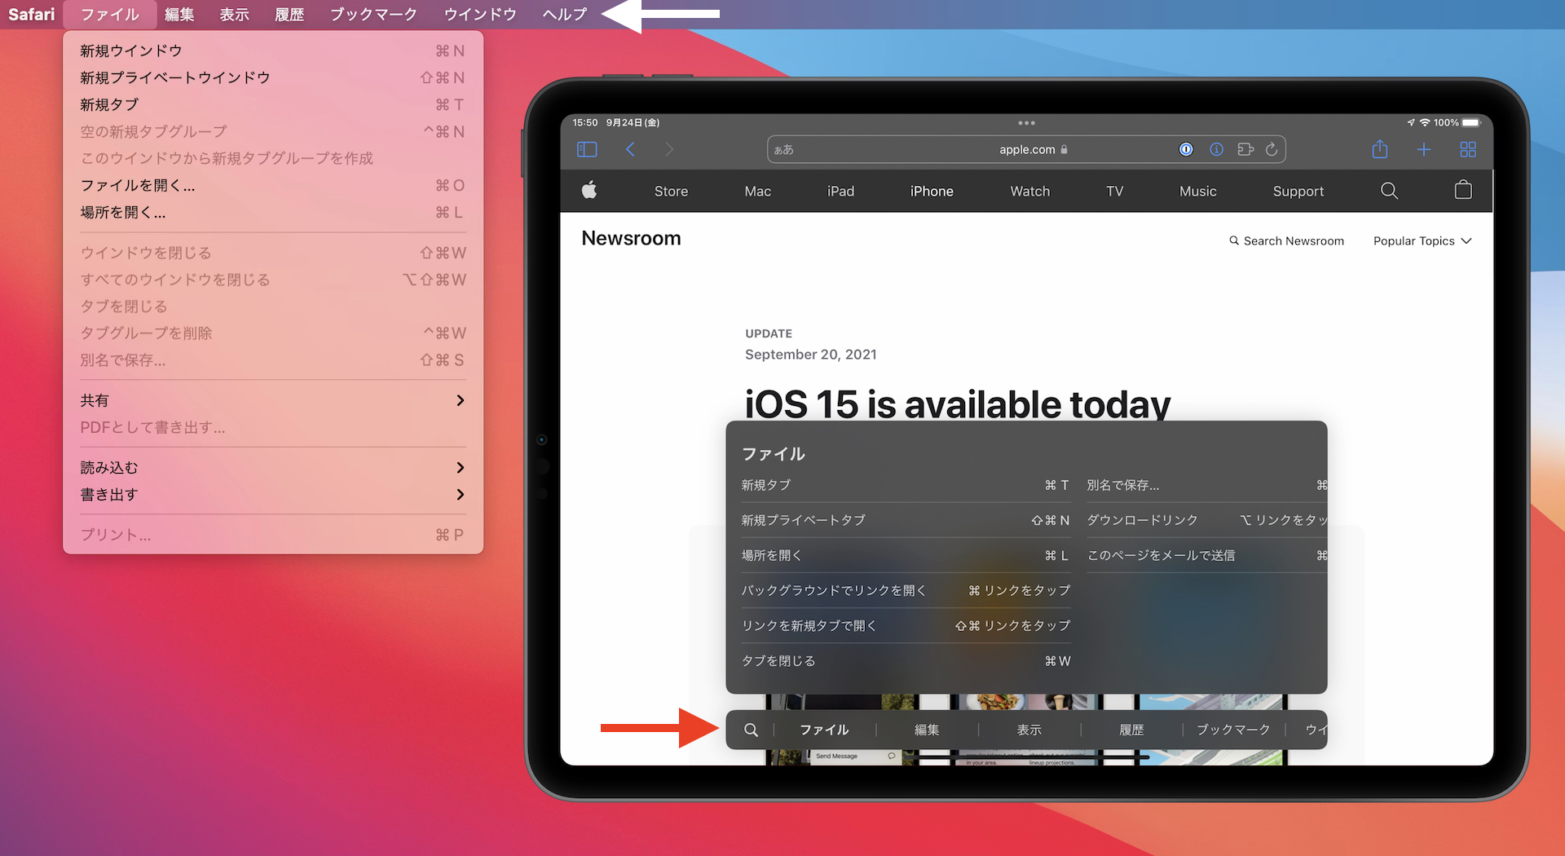Open apple.com search magnifier icon
The height and width of the screenshot is (856, 1565).
click(1389, 191)
